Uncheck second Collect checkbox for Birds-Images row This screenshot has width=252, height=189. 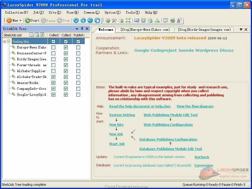point(66,59)
